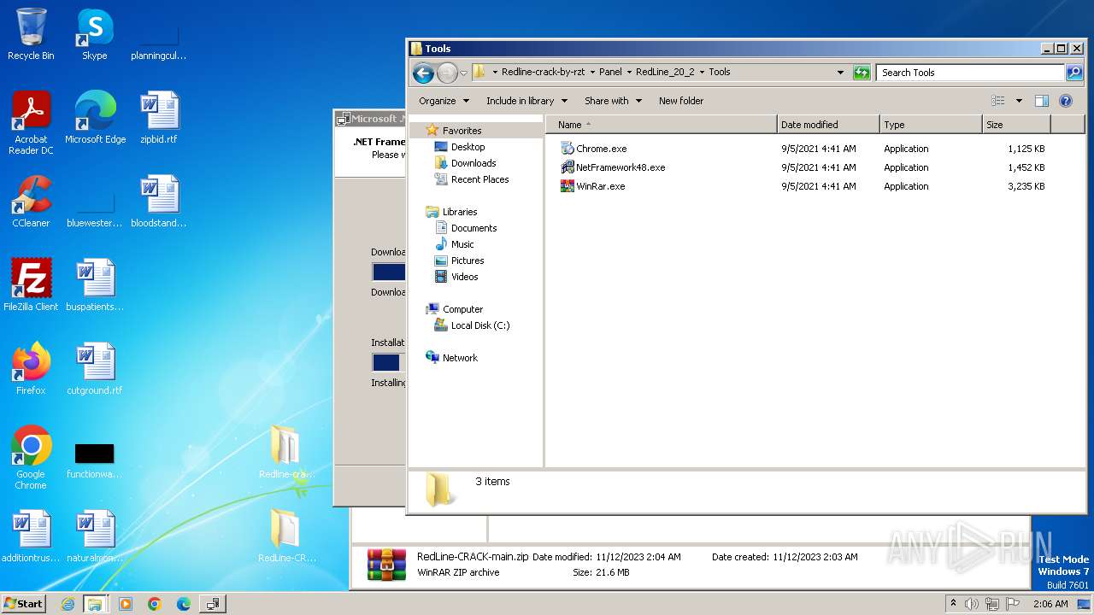
Task: Click the search magnifier button
Action: click(x=1073, y=73)
